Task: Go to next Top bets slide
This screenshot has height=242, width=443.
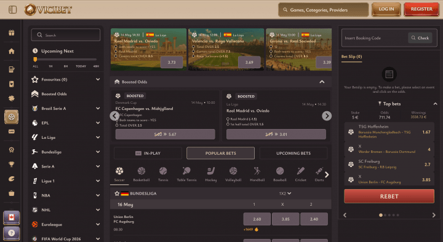Action: pyautogui.click(x=434, y=215)
